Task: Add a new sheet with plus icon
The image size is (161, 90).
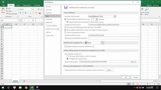Action: coord(24,81)
